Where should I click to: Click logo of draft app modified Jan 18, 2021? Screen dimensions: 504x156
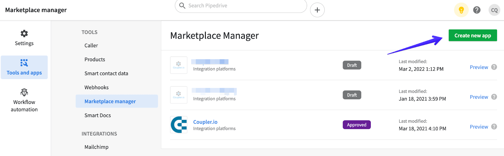coord(179,95)
